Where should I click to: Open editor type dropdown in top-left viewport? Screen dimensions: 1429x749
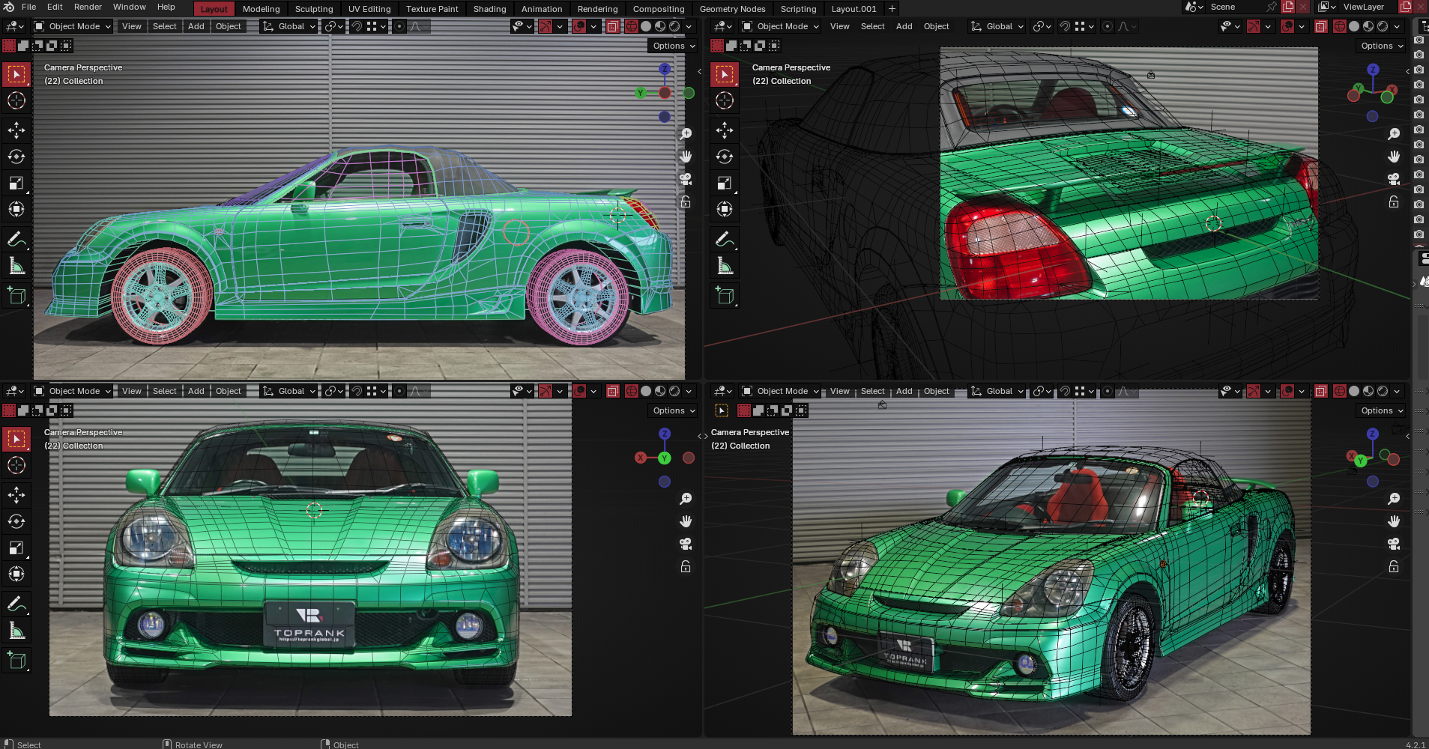[x=15, y=26]
